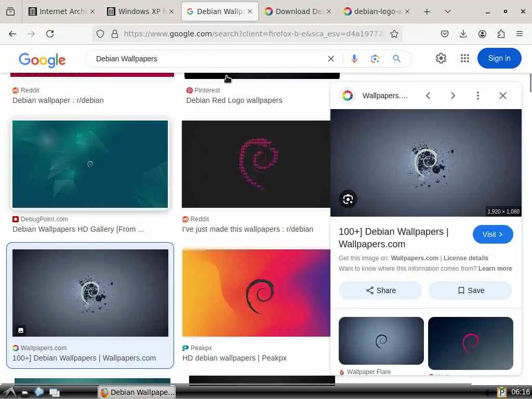Open Peakpx orange gradient wallpaper thumbnail
532x399 pixels.
click(256, 293)
